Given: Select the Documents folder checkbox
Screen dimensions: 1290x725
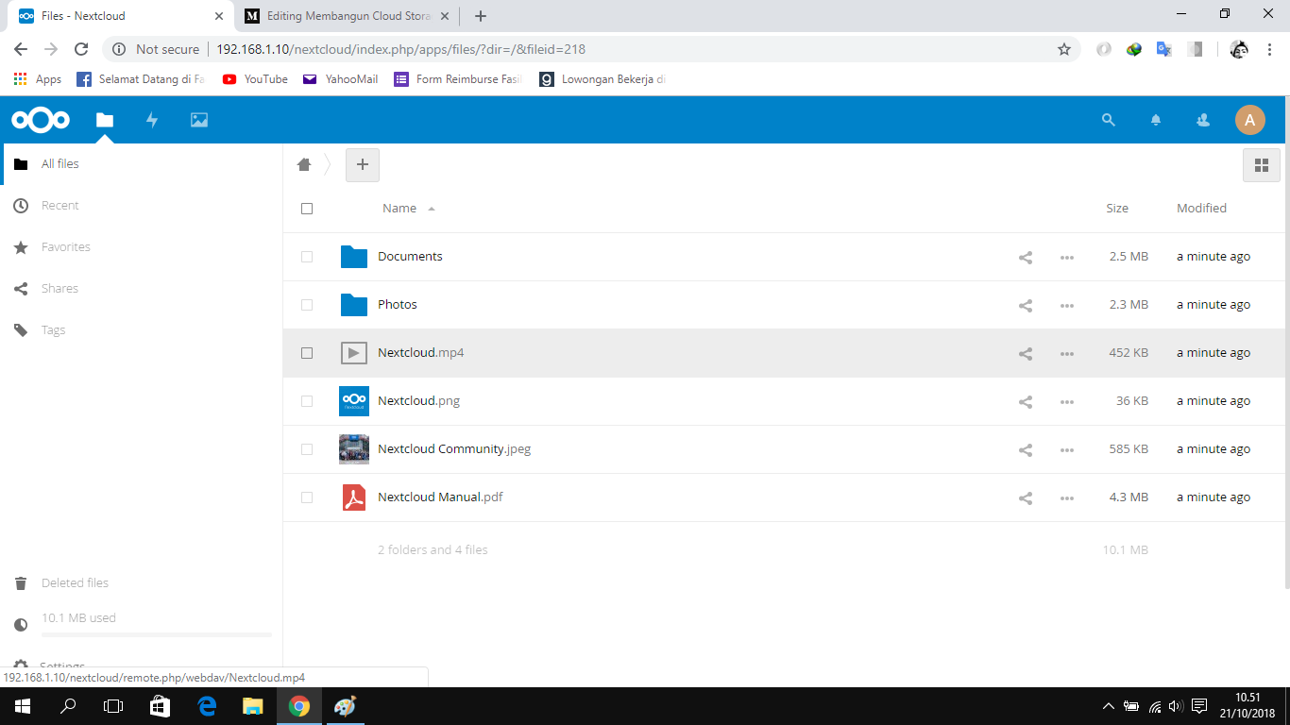Looking at the screenshot, I should click(x=307, y=257).
